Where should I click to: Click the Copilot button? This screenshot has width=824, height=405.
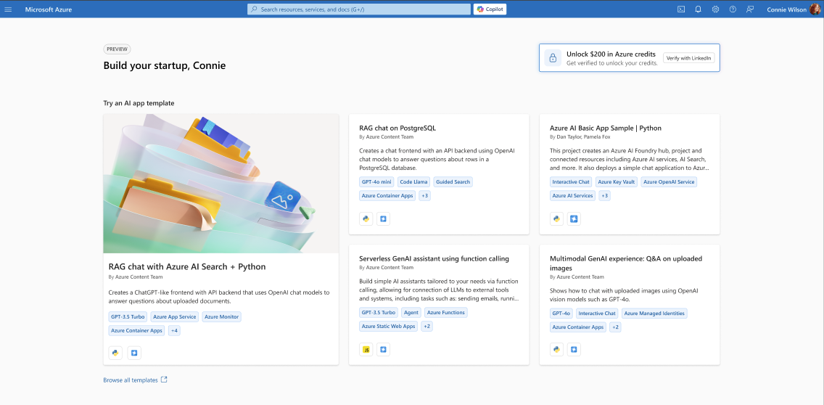coord(490,9)
